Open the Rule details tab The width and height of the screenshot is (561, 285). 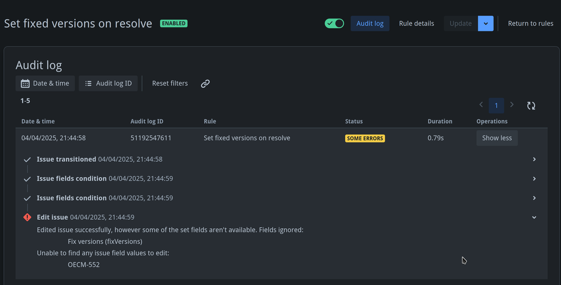pyautogui.click(x=417, y=24)
